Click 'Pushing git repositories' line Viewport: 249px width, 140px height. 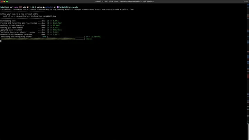point(30,27)
